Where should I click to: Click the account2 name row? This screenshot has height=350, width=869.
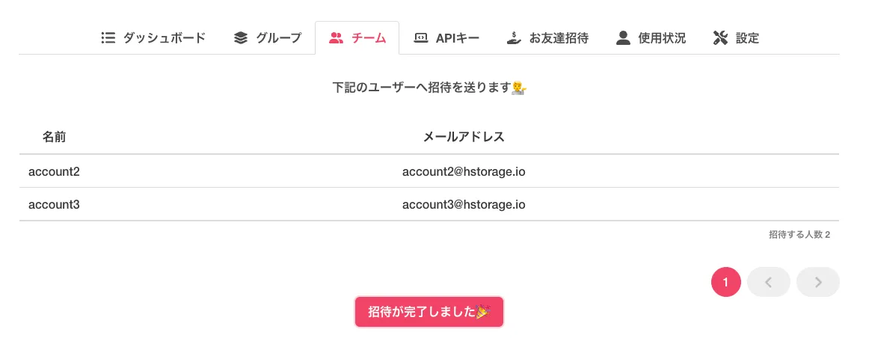(54, 171)
